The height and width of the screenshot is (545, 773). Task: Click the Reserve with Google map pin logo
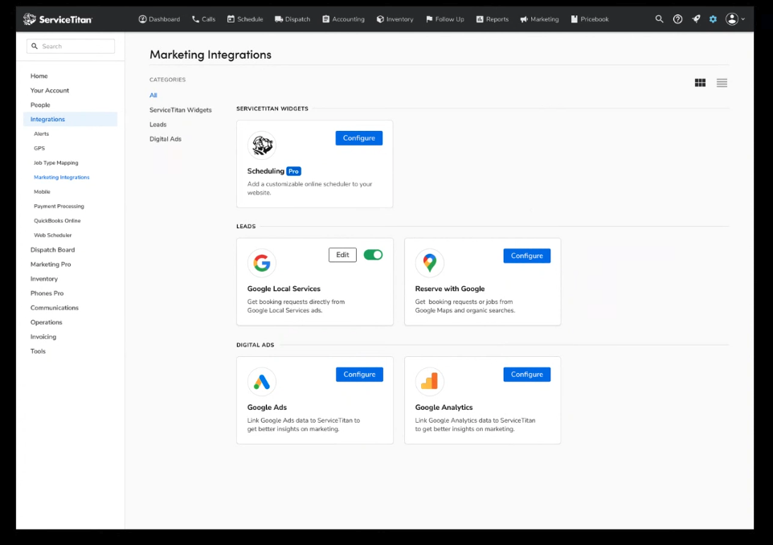tap(429, 263)
